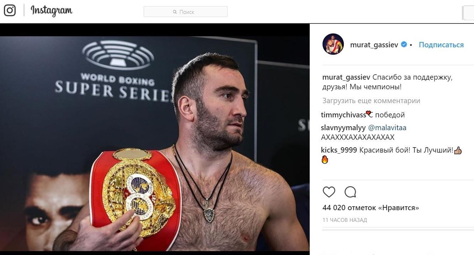Viewport: 474px width, 255px height.
Task: Focus the Поиск search field
Action: coord(185,12)
